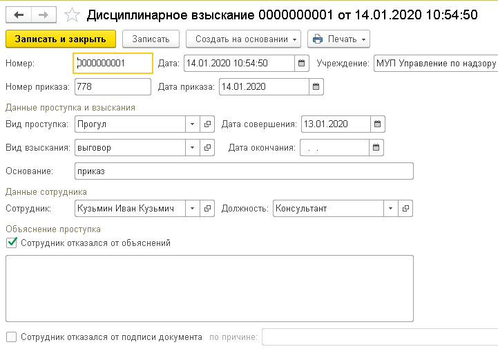Expand the Вид взыскания dropdown list

[x=192, y=148]
